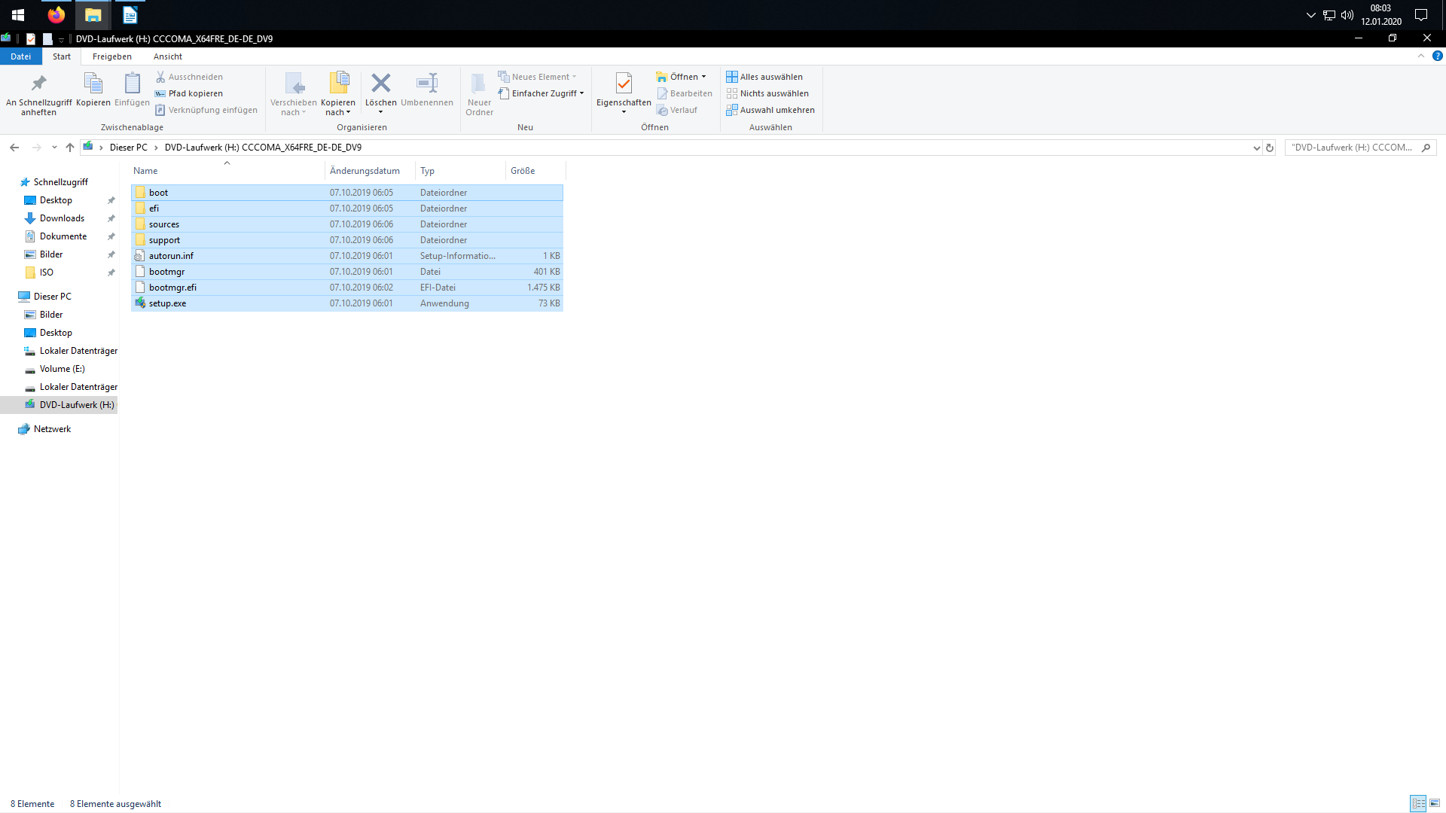This screenshot has height=813, width=1446.
Task: Open the document app on taskbar
Action: 130,15
